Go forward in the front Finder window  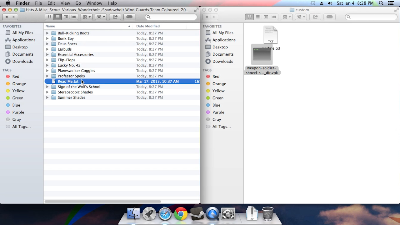[14, 17]
